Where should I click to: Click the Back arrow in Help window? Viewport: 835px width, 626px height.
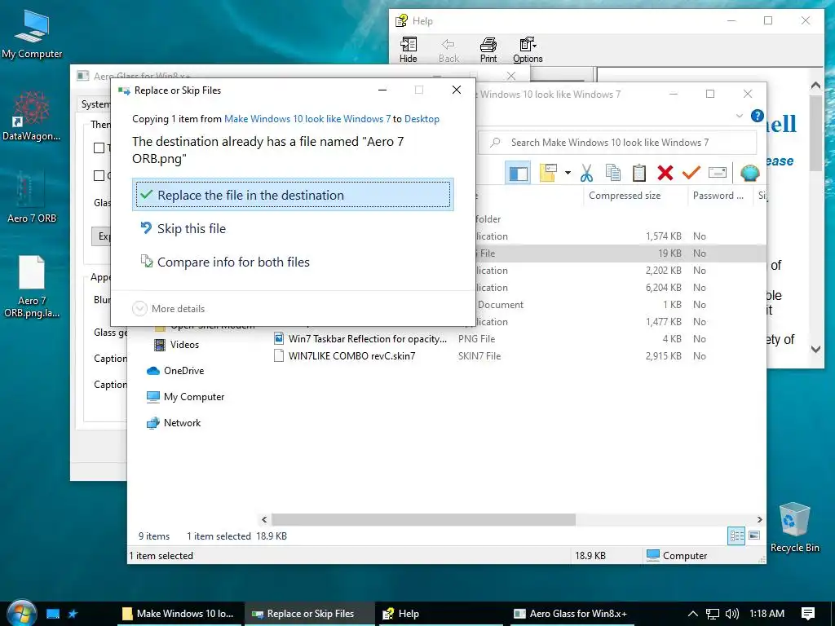click(448, 50)
